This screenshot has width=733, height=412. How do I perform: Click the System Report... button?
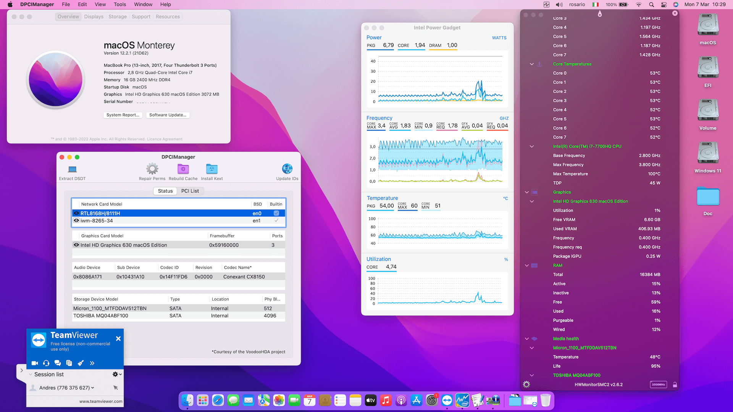tap(123, 115)
